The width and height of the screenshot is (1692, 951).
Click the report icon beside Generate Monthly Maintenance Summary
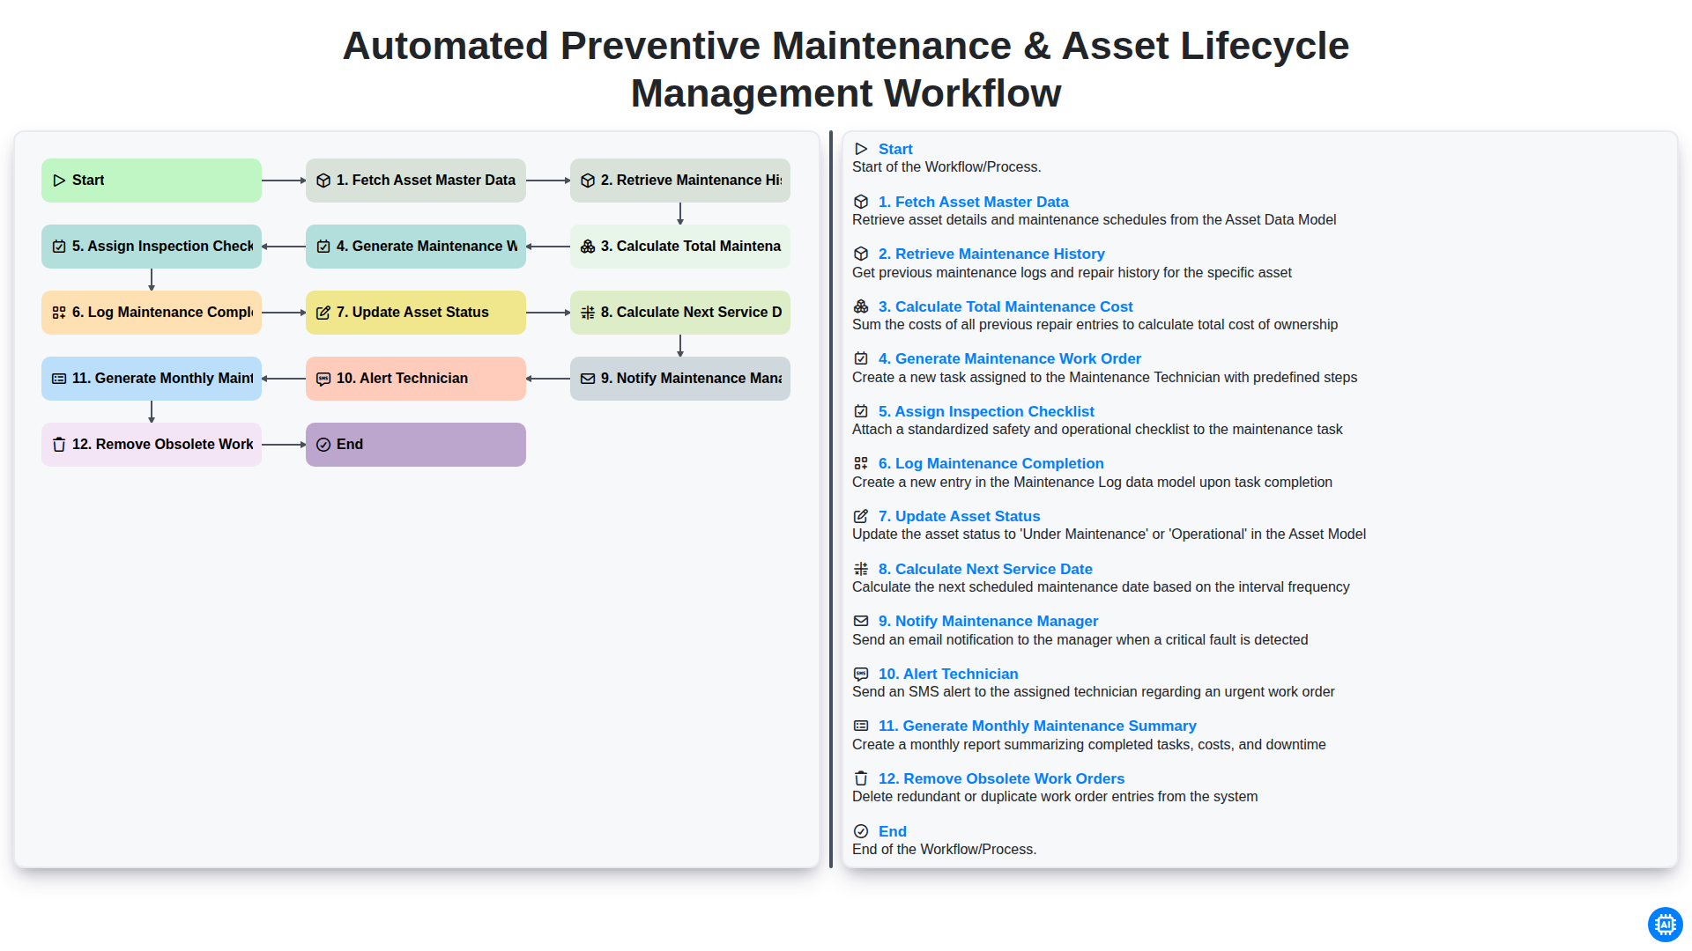click(x=861, y=726)
